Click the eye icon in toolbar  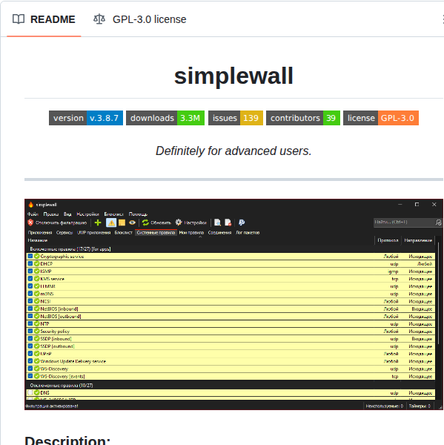pos(132,222)
